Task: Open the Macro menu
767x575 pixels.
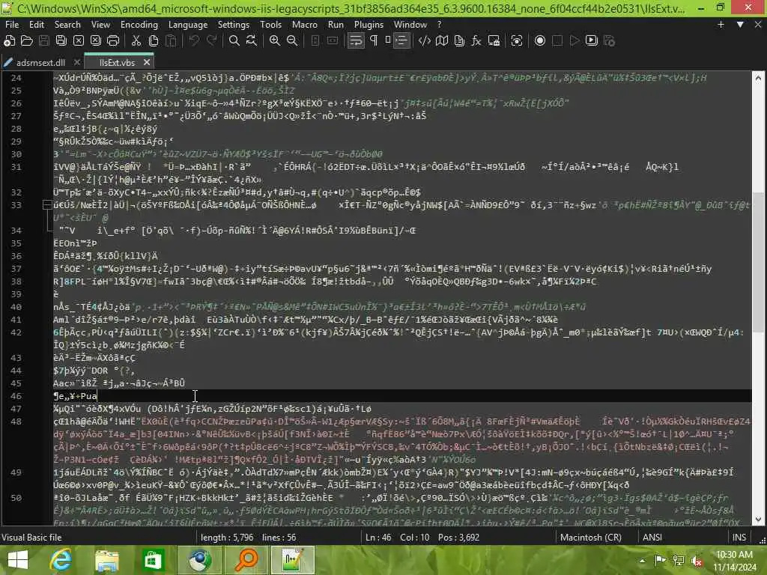Action: pyautogui.click(x=305, y=25)
